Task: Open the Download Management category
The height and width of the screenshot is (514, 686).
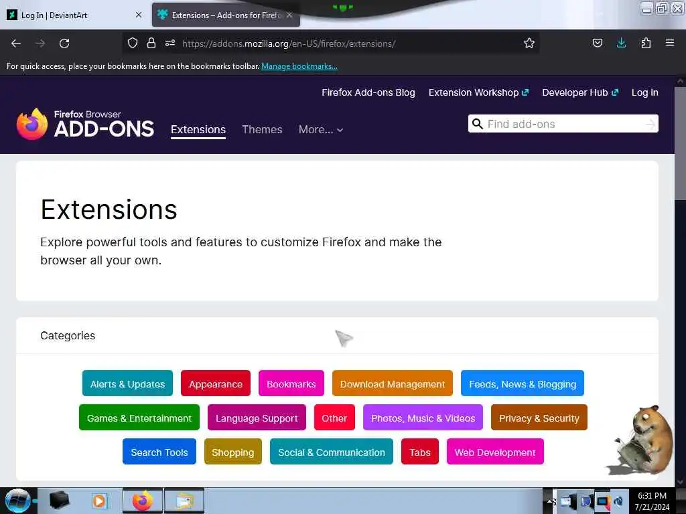Action: [x=393, y=383]
